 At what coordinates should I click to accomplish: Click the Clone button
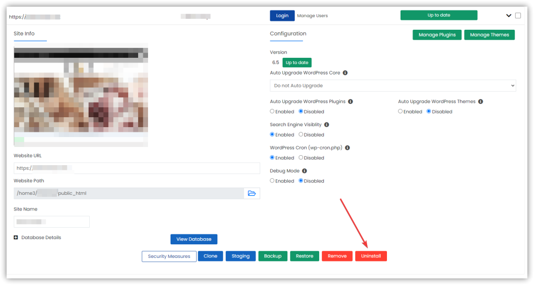pos(211,256)
